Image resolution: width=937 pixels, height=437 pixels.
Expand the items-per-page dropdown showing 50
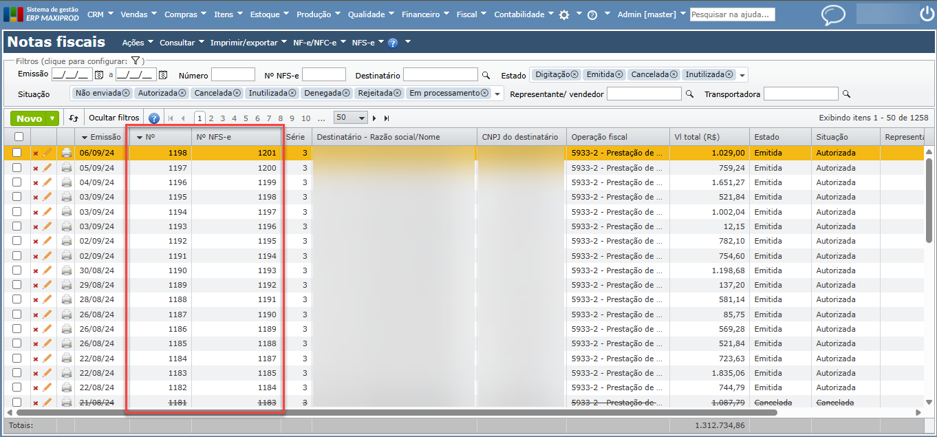click(x=363, y=118)
